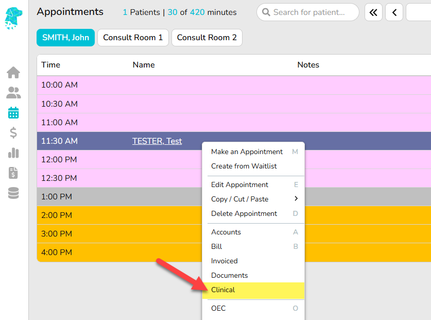Open the invoice document icon in the sidebar
Screen dimensions: 431x320
click(x=13, y=173)
